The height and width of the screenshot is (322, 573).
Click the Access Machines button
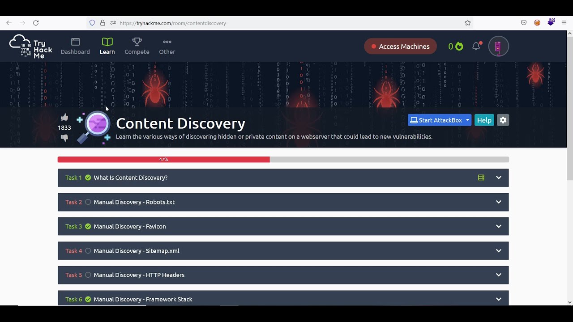(x=400, y=47)
